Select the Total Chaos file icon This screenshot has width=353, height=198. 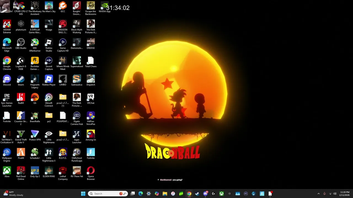91,62
